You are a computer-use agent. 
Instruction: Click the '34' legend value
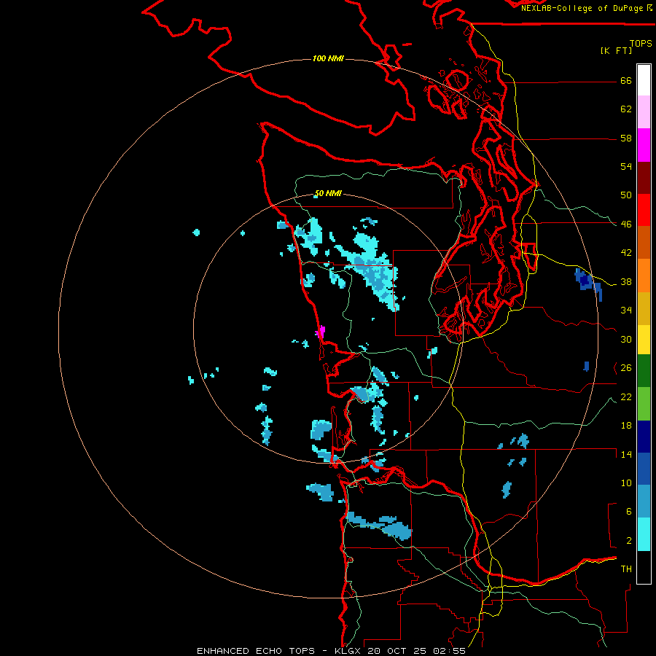626,311
